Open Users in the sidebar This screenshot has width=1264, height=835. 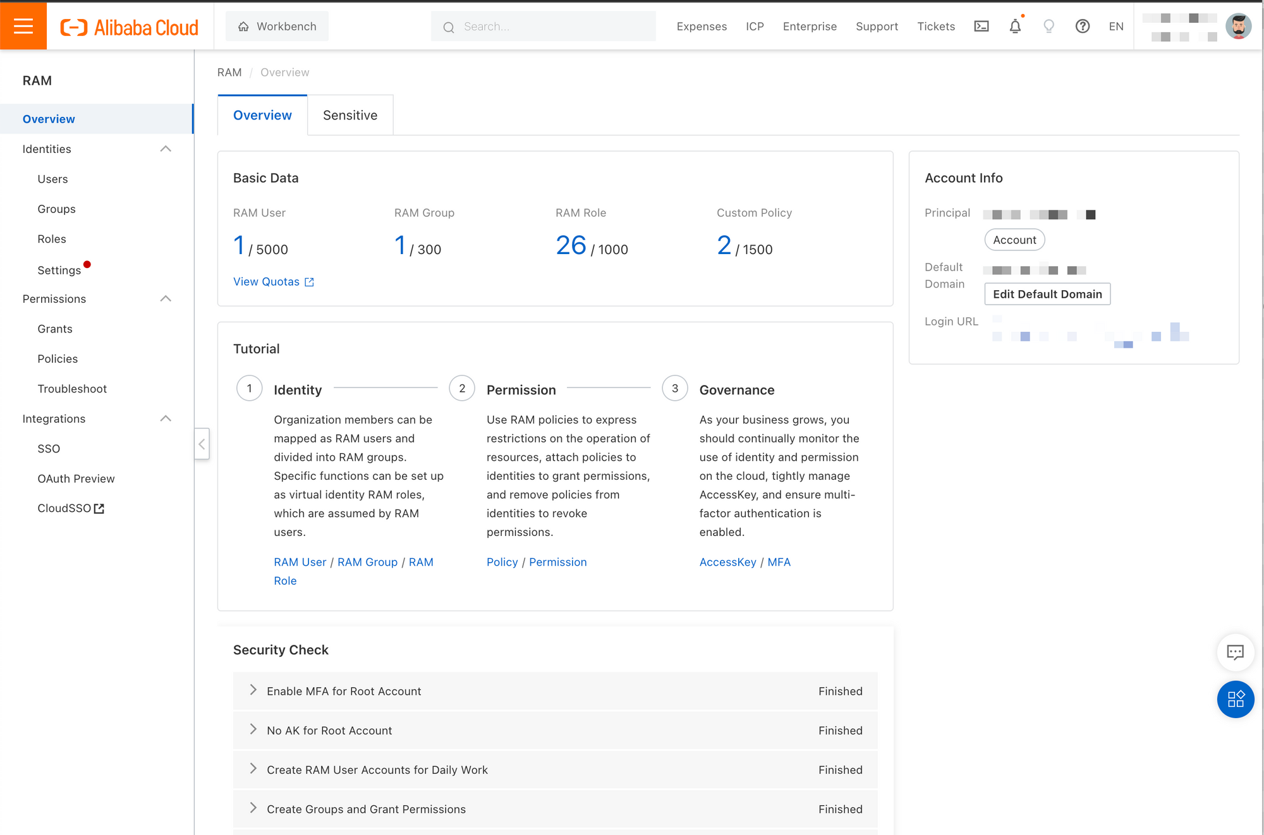(x=52, y=179)
